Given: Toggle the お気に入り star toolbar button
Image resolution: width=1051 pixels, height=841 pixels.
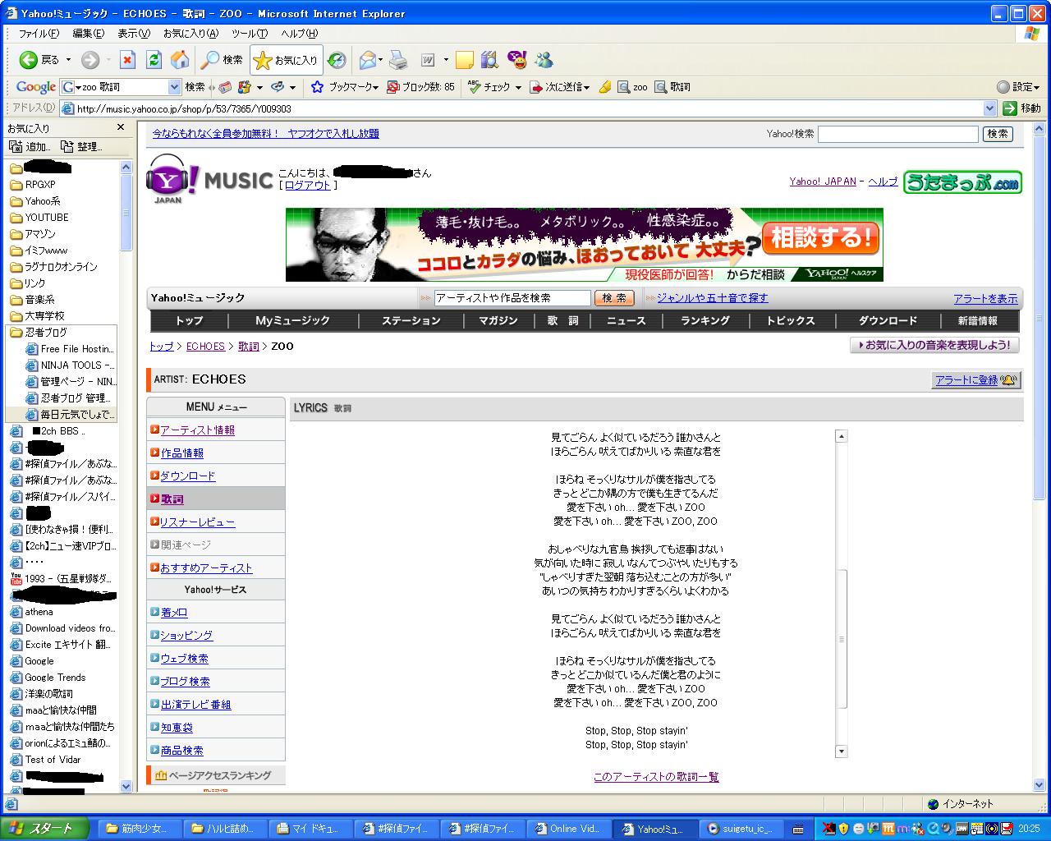Looking at the screenshot, I should [x=286, y=60].
